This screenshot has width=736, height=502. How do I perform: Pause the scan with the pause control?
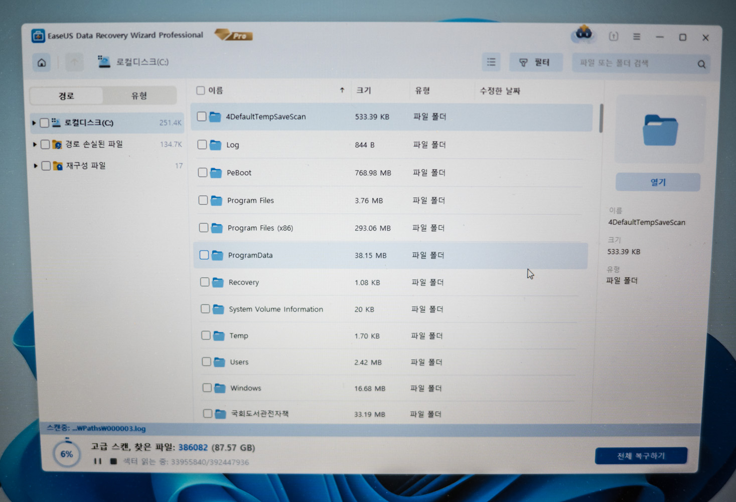(x=98, y=462)
